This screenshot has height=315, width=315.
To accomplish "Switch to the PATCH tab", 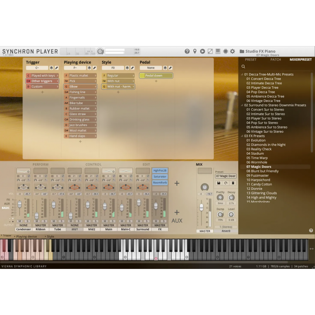I will 276,59.
